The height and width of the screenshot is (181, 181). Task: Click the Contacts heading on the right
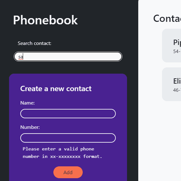(167, 18)
